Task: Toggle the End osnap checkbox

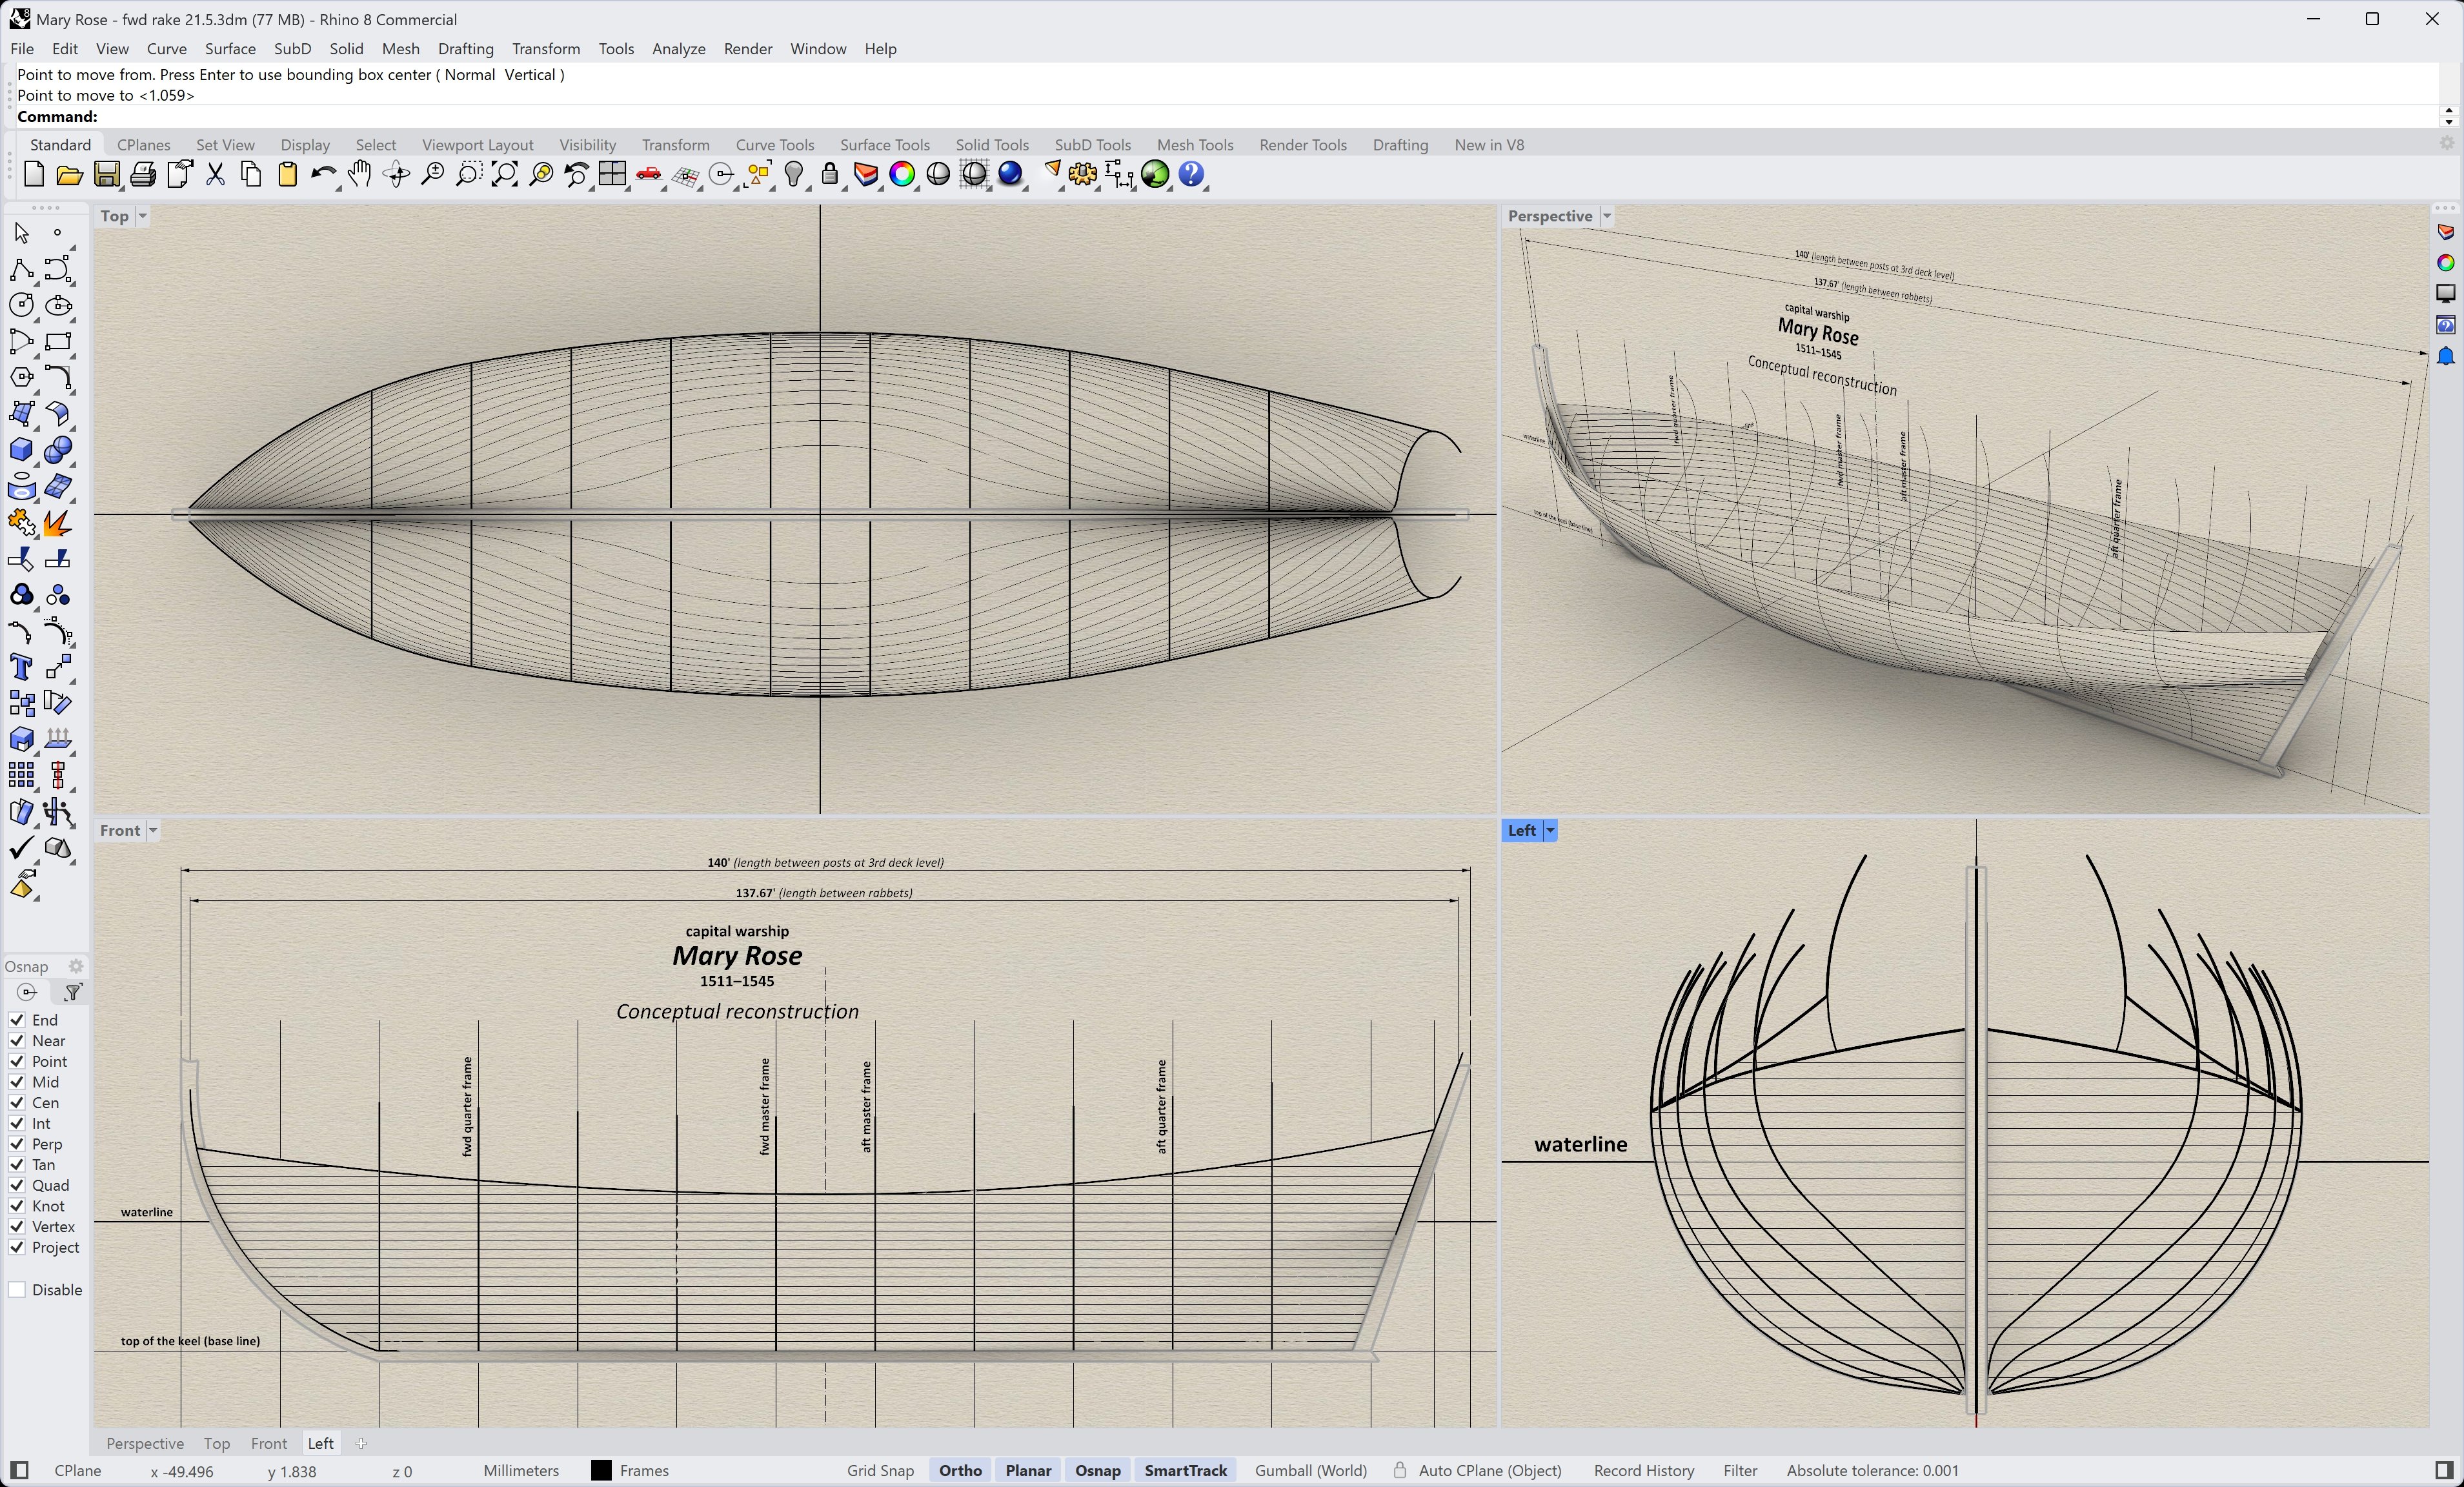Action: (x=17, y=1020)
